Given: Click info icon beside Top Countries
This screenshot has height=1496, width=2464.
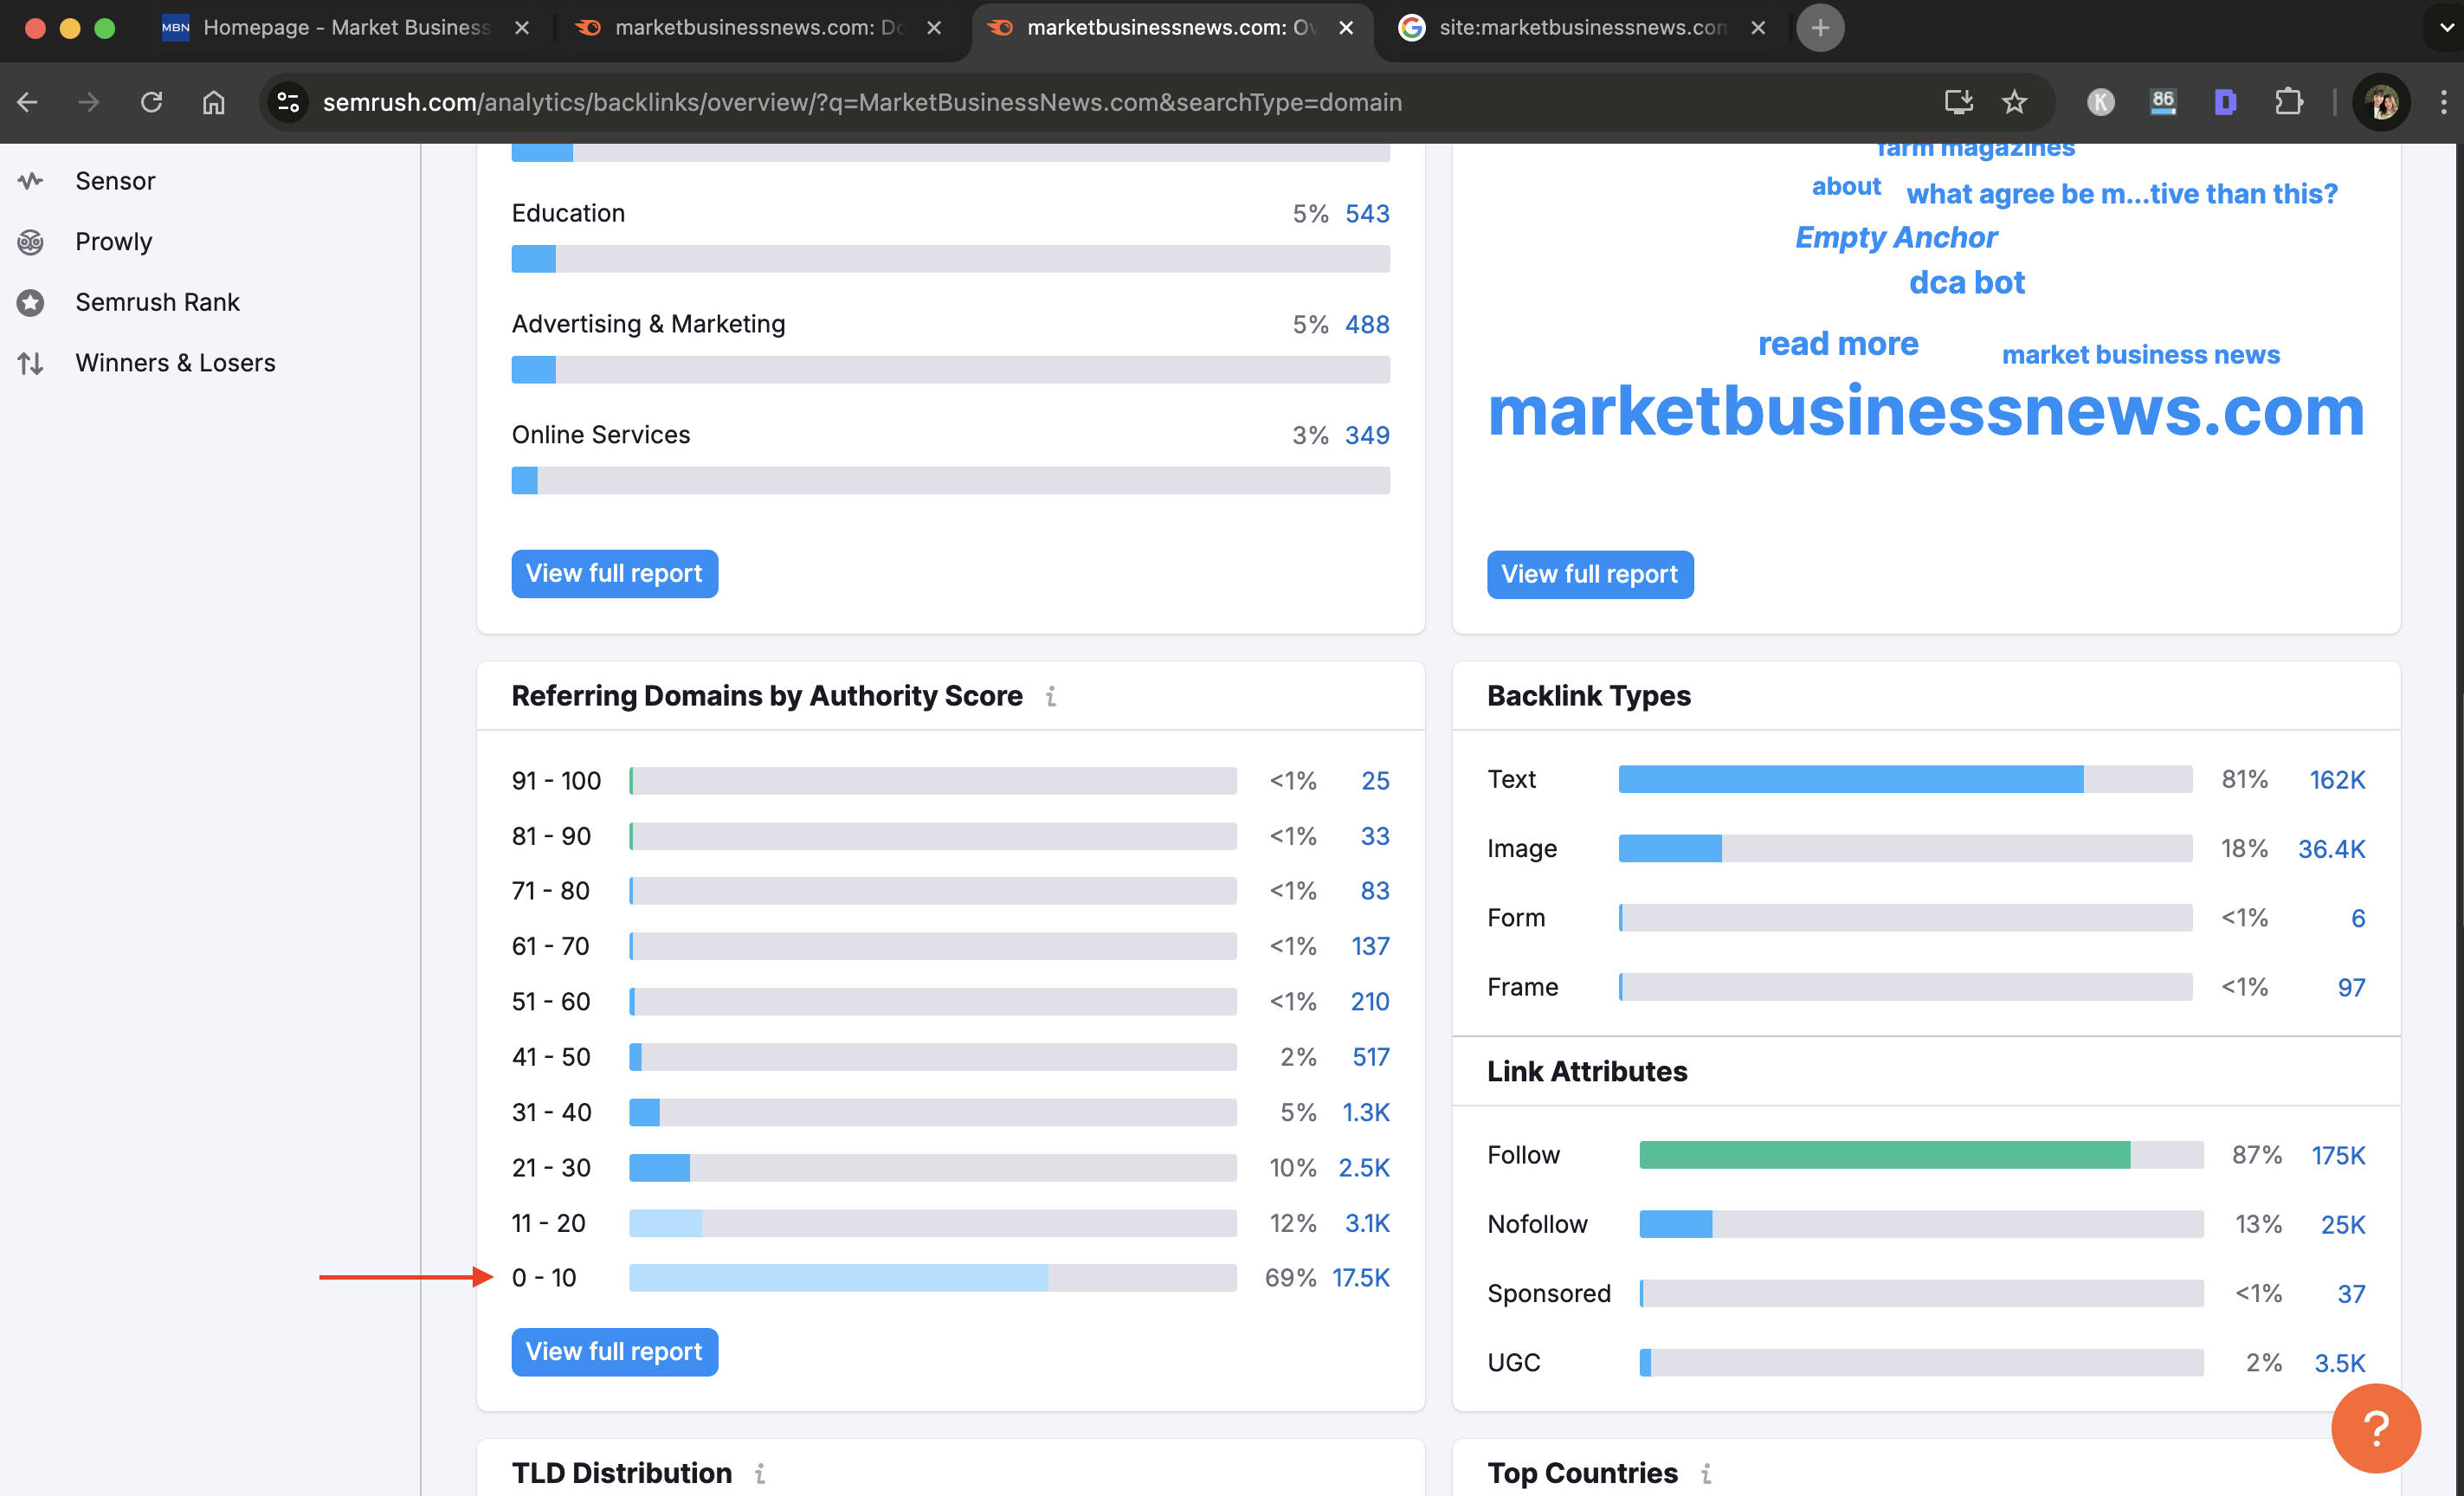Looking at the screenshot, I should (1706, 1473).
